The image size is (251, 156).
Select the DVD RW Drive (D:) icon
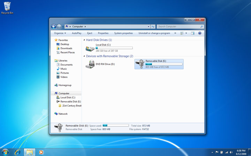pos(90,64)
